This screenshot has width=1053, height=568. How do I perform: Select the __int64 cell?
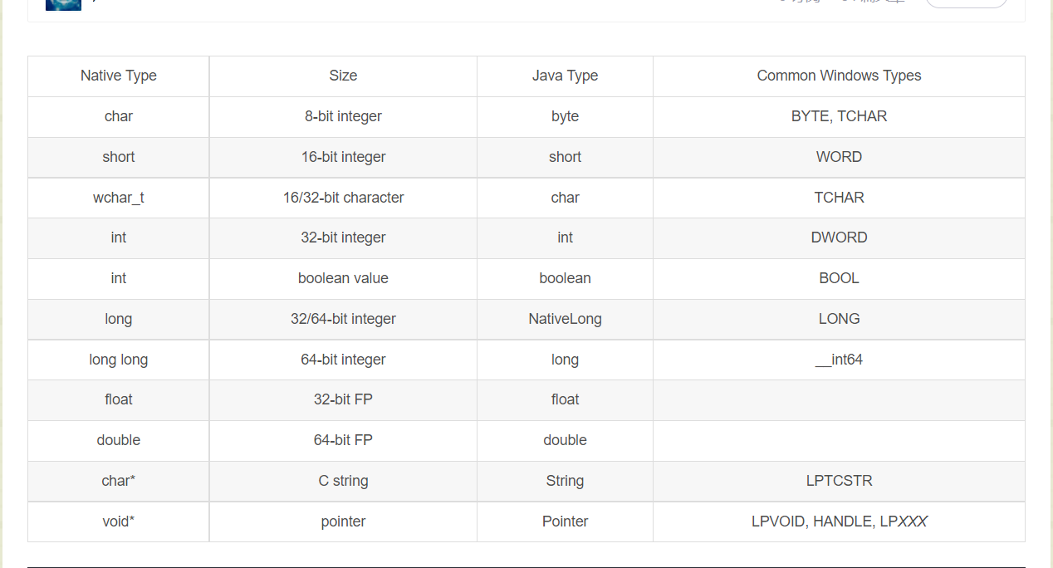click(x=839, y=360)
